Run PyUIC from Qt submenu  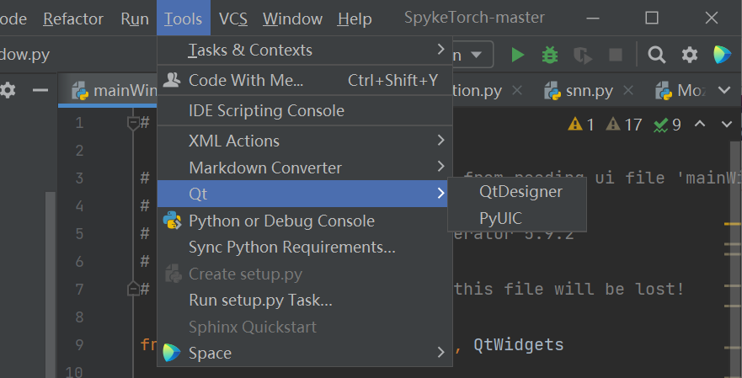click(517, 218)
